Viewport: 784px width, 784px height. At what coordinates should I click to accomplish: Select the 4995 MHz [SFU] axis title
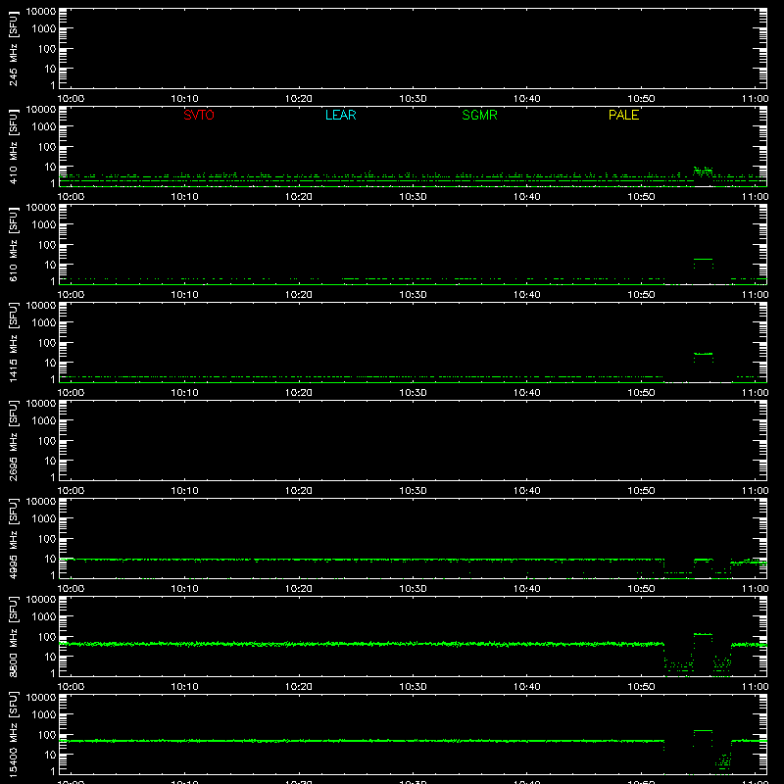point(14,538)
